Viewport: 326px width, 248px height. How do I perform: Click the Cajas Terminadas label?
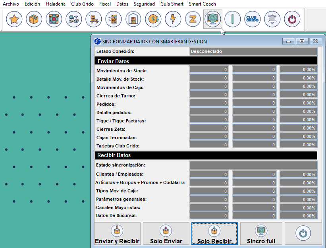click(x=116, y=138)
